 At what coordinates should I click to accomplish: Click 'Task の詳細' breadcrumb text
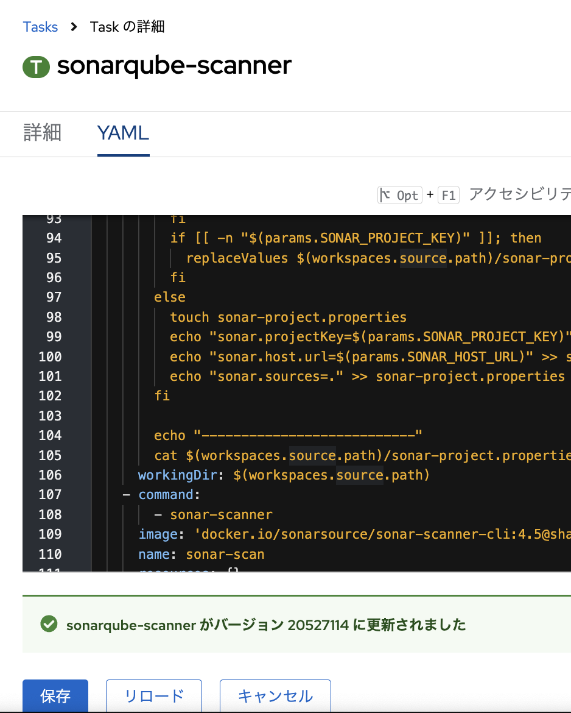(x=127, y=27)
